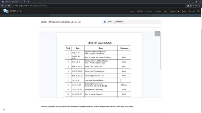Open the Lectures page
This screenshot has width=202, height=113.
click(x=158, y=11)
